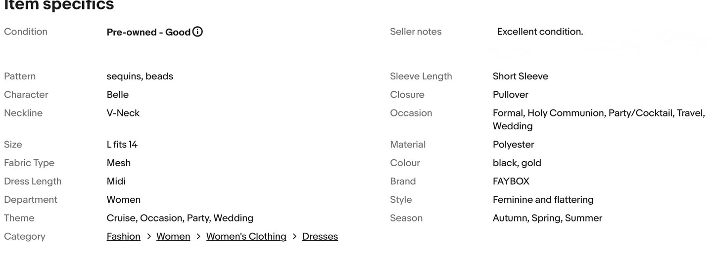Click the Excellent condition seller note
The width and height of the screenshot is (715, 257).
[x=540, y=32]
